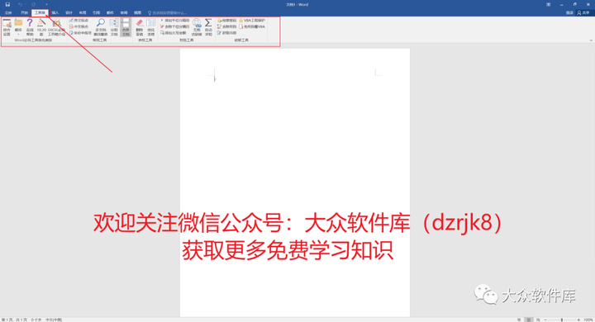The height and width of the screenshot is (322, 595).
Task: Select the print layout view icon
Action: (x=529, y=320)
